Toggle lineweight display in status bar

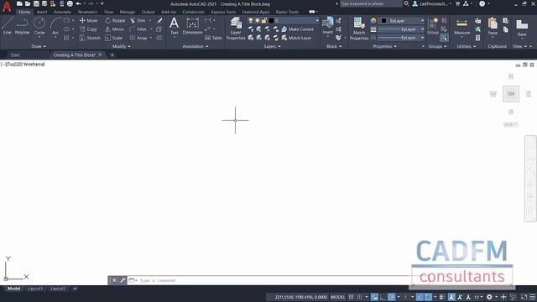(x=442, y=297)
